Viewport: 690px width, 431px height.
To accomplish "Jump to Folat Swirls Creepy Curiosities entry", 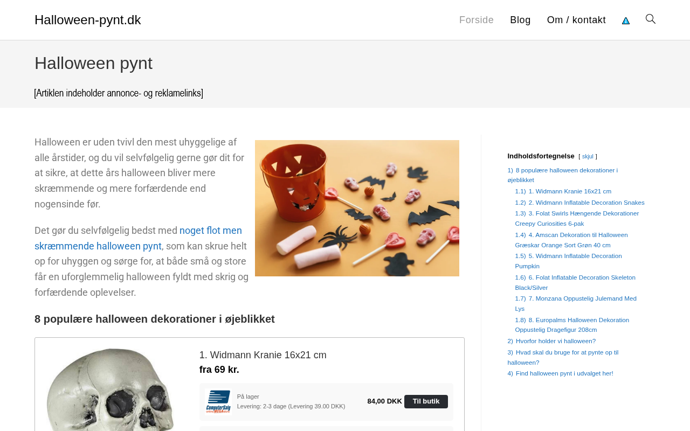I will click(x=577, y=218).
